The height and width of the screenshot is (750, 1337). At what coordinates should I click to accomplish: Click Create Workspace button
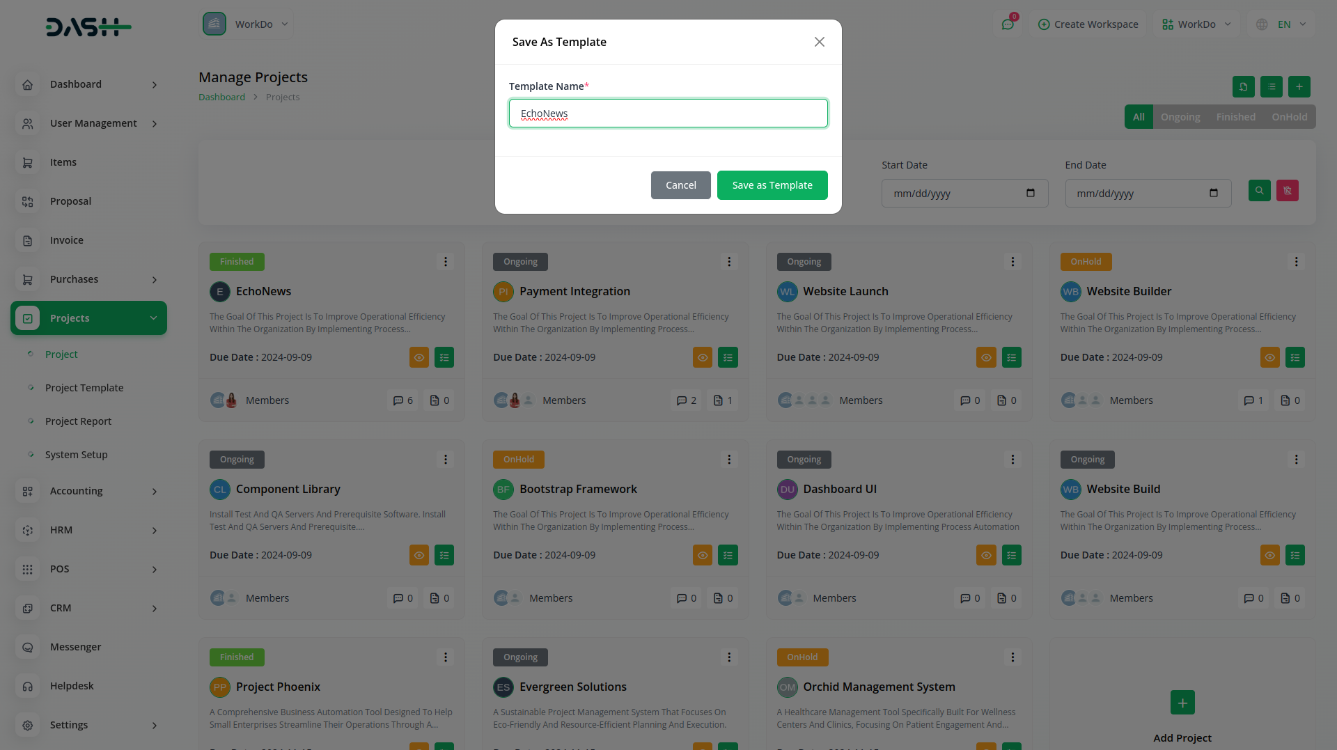coord(1088,24)
